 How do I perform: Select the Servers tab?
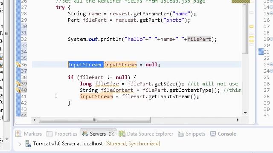[x=98, y=134]
